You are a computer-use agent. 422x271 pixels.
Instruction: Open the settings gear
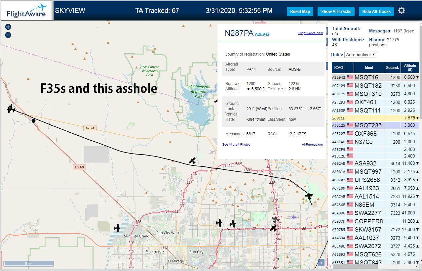pyautogui.click(x=402, y=11)
